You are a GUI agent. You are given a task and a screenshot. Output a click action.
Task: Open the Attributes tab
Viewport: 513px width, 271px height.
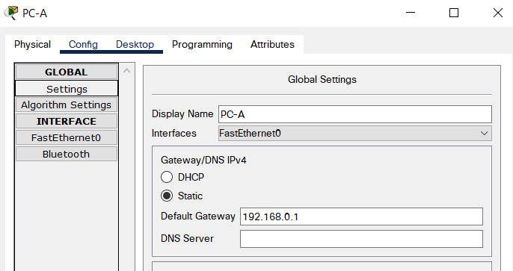click(272, 44)
